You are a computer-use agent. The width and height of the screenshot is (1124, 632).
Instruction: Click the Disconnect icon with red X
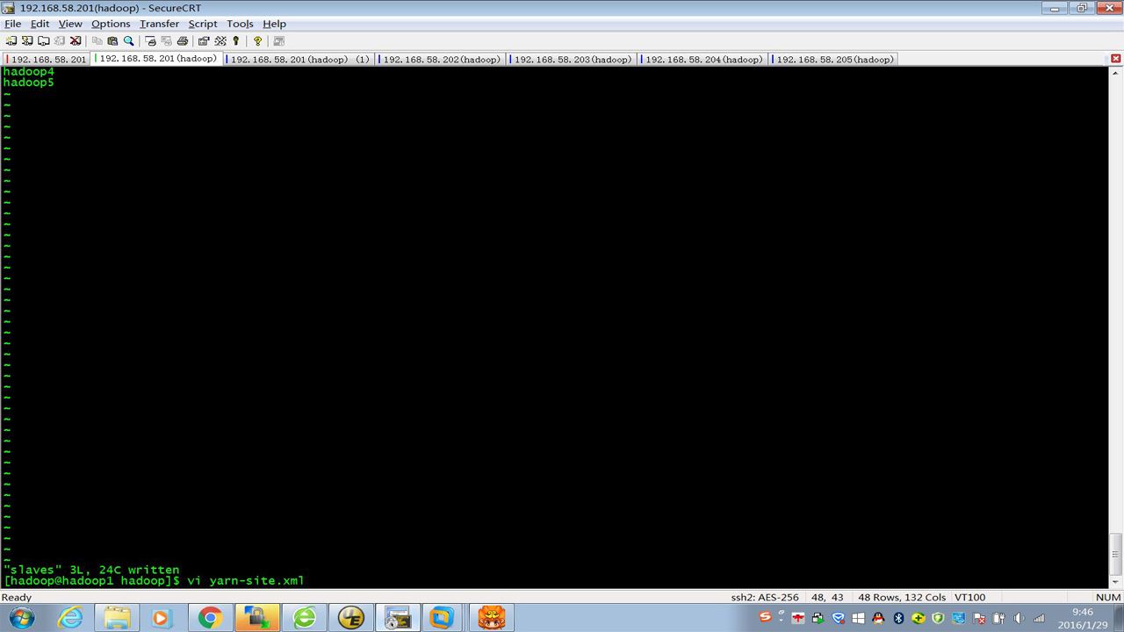76,40
